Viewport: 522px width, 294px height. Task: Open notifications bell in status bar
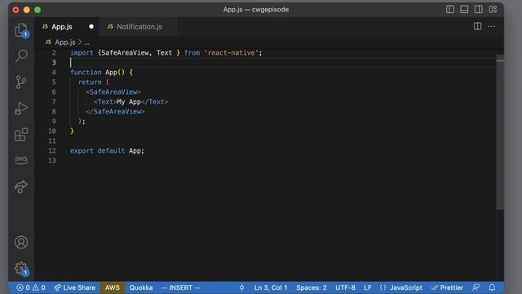tap(492, 287)
